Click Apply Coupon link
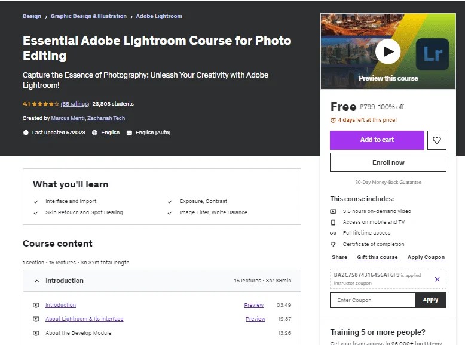The width and height of the screenshot is (465, 345). coord(426,257)
